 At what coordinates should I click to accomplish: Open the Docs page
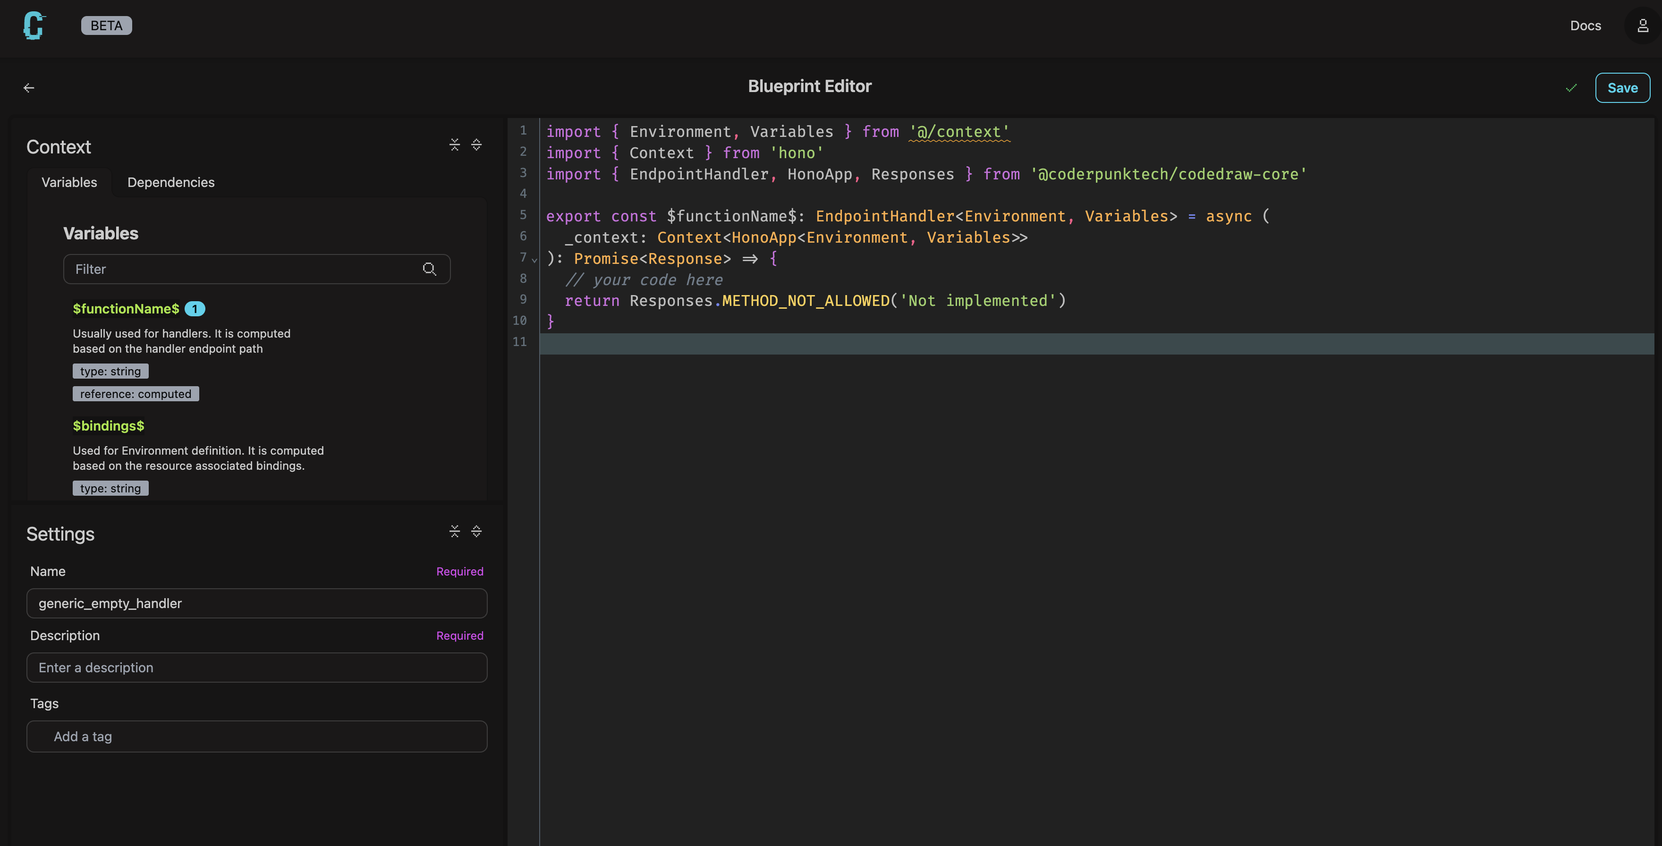[x=1585, y=25]
